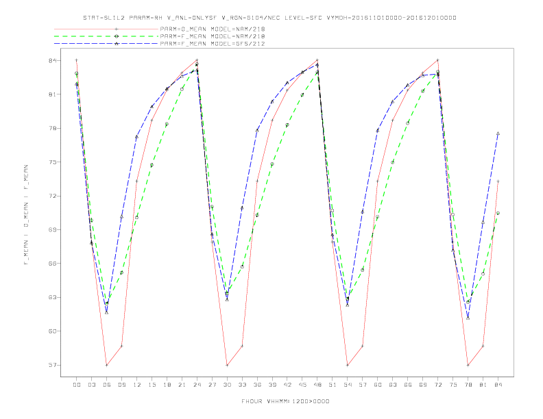Click forecast hour 09 on x-axis
543x419 pixels.
click(122, 385)
